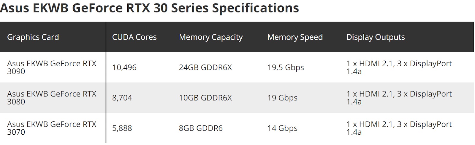Image resolution: width=475 pixels, height=145 pixels.
Task: Click the 10GB GDDR6X memory cell
Action: [205, 98]
